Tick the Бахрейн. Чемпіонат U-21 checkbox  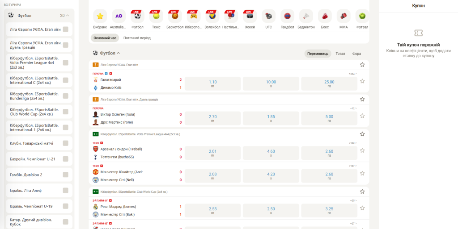click(x=65, y=159)
